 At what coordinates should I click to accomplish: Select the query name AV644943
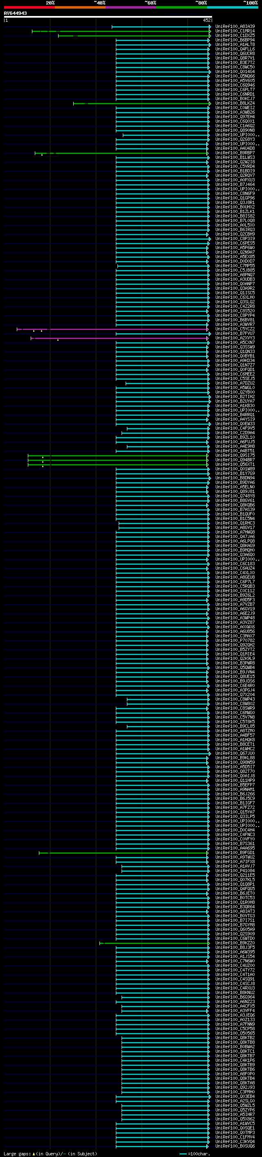[x=15, y=13]
